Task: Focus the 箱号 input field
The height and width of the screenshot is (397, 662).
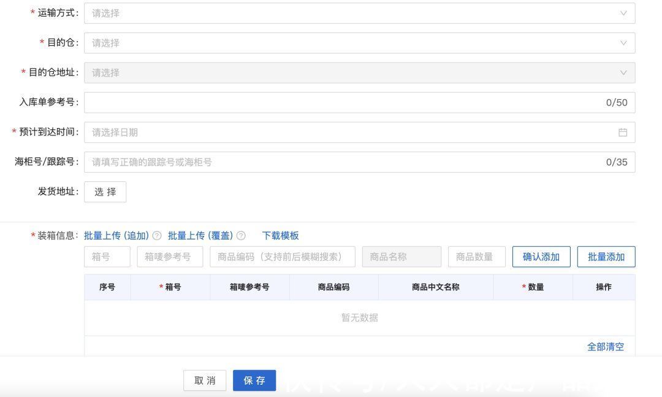Action: (107, 257)
